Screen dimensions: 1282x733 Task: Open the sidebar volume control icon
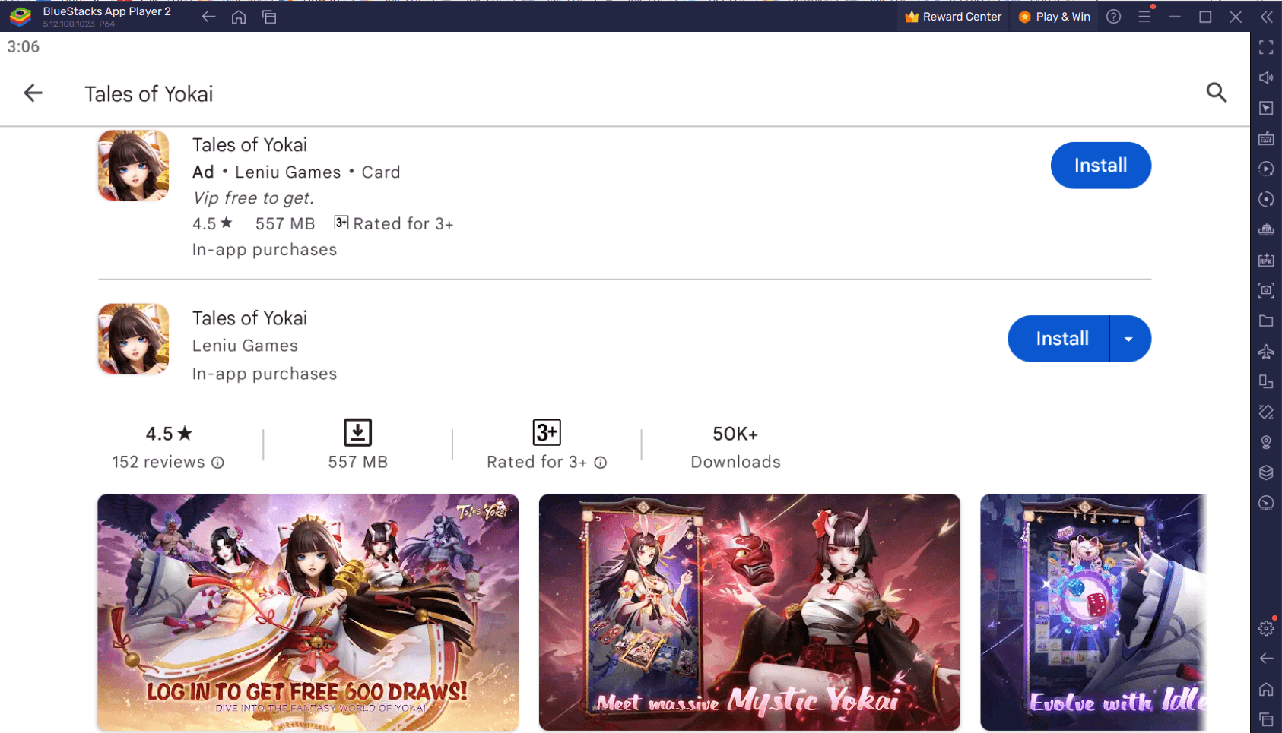coord(1266,77)
